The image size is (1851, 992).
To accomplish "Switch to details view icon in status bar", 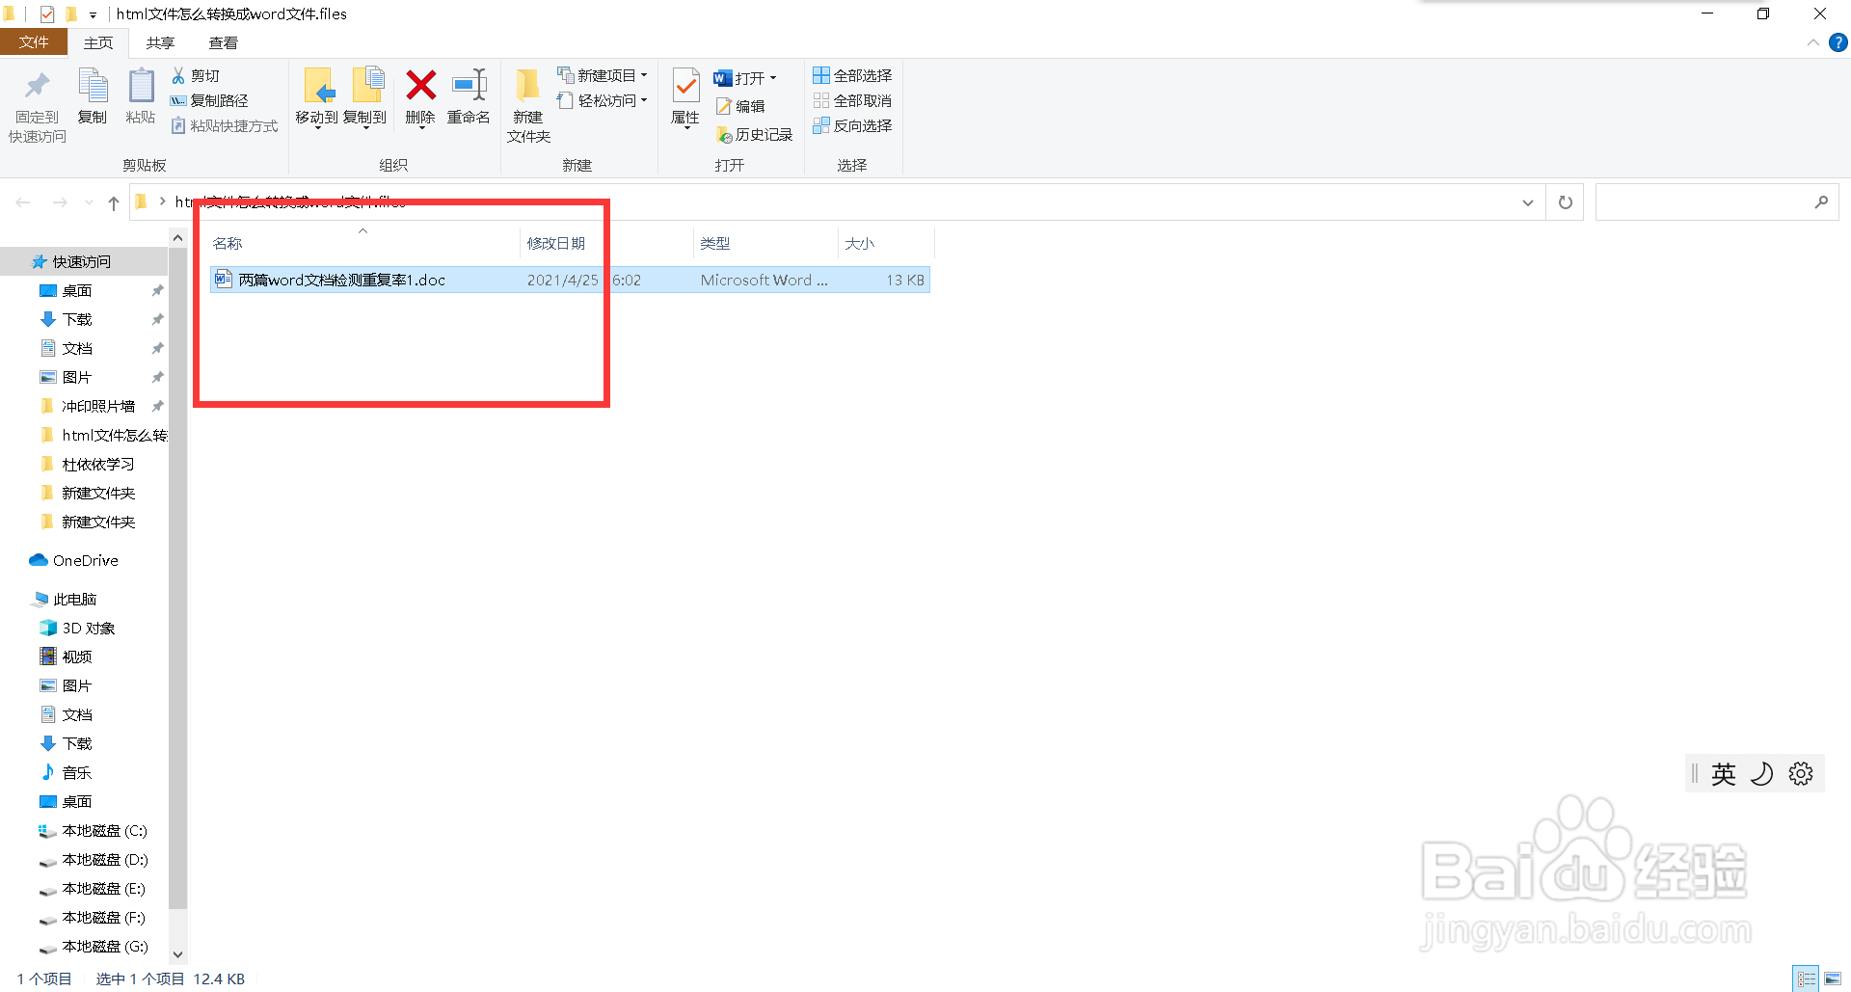I will click(x=1806, y=979).
